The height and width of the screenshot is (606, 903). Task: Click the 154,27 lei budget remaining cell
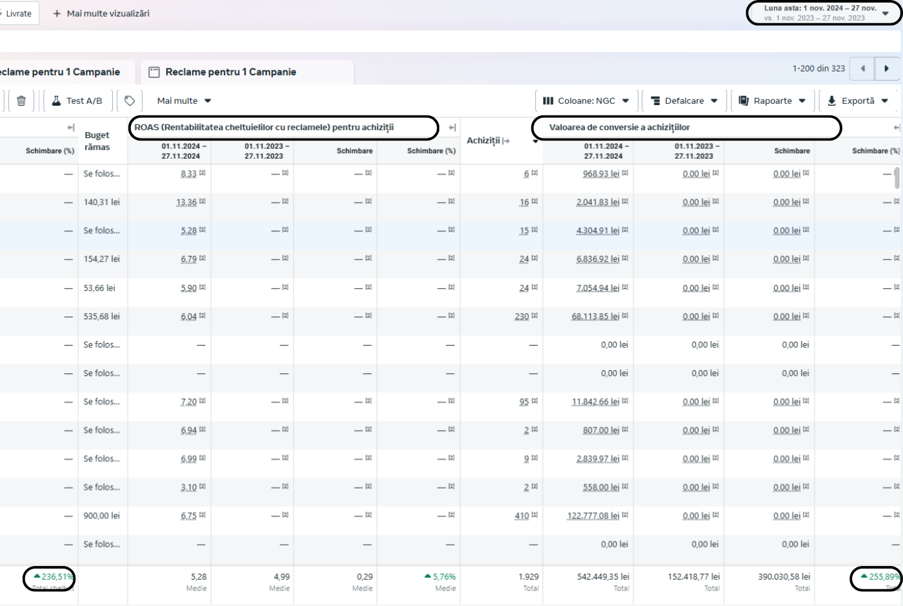[101, 259]
